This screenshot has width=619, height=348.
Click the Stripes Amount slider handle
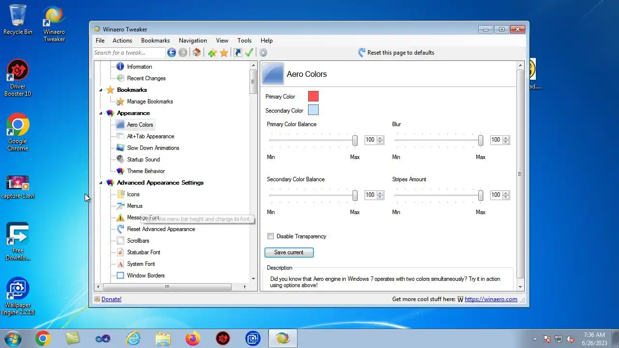(481, 195)
